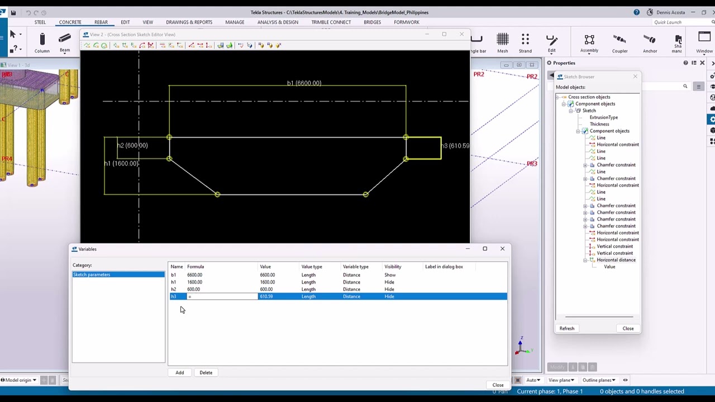Screen dimensions: 715x402
Task: Click the undo icon in title bar
Action: pyautogui.click(x=28, y=12)
